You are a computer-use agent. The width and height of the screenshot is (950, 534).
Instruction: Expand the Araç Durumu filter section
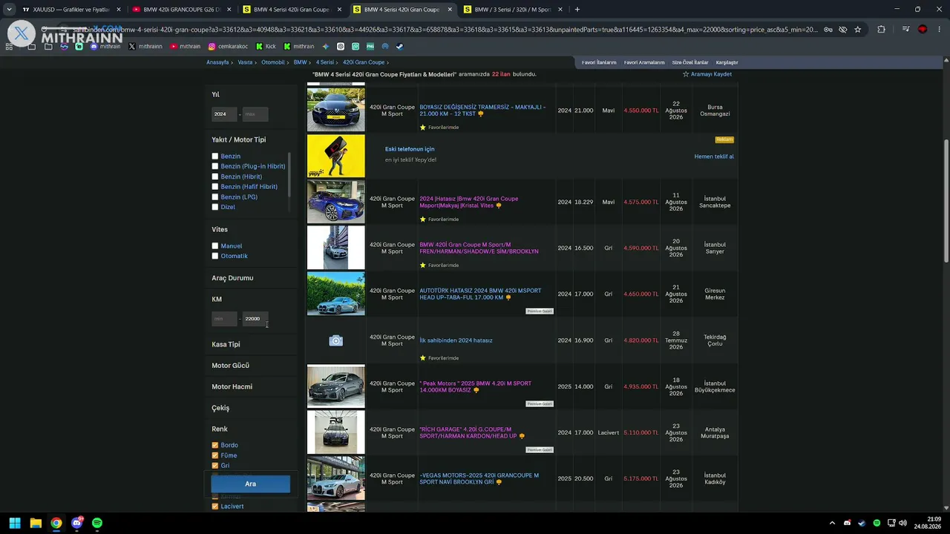(x=232, y=278)
